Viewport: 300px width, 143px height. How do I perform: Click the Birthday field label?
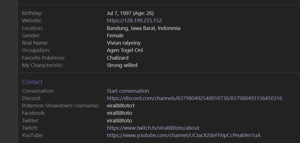click(x=32, y=13)
